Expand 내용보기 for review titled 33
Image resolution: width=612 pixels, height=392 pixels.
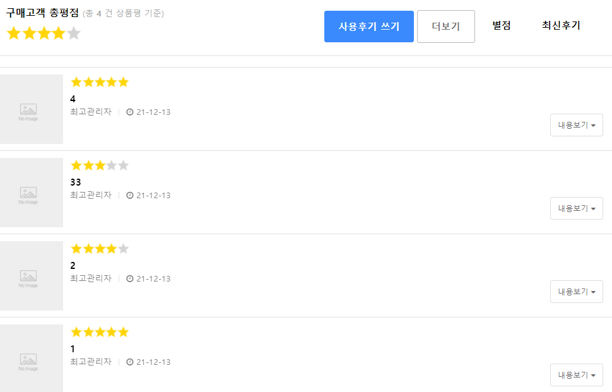click(x=576, y=208)
